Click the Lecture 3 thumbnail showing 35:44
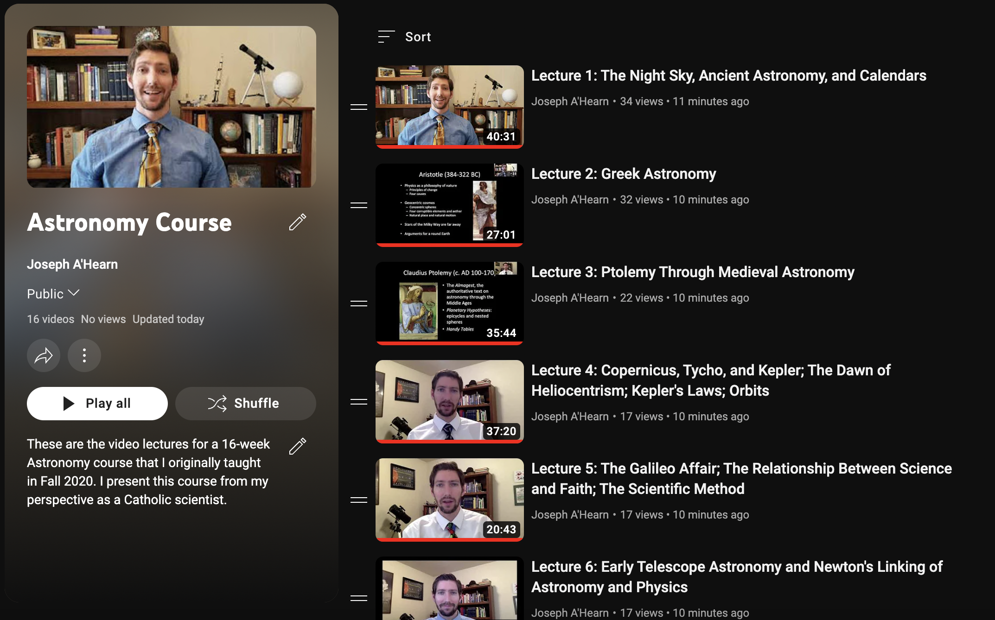 tap(450, 304)
